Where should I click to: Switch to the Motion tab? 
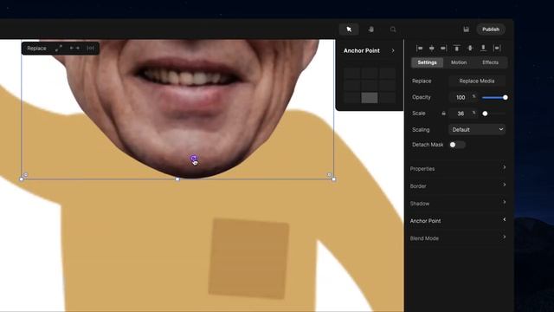(459, 62)
